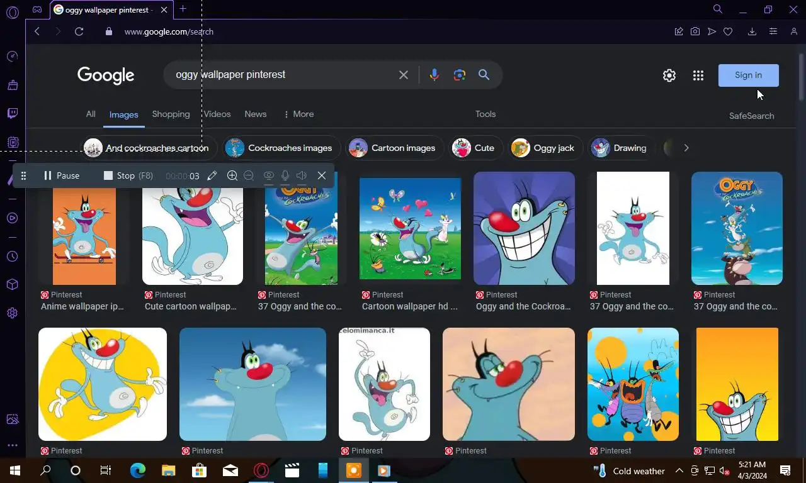The image size is (806, 483).
Task: Open the Google apps grid
Action: pyautogui.click(x=698, y=75)
